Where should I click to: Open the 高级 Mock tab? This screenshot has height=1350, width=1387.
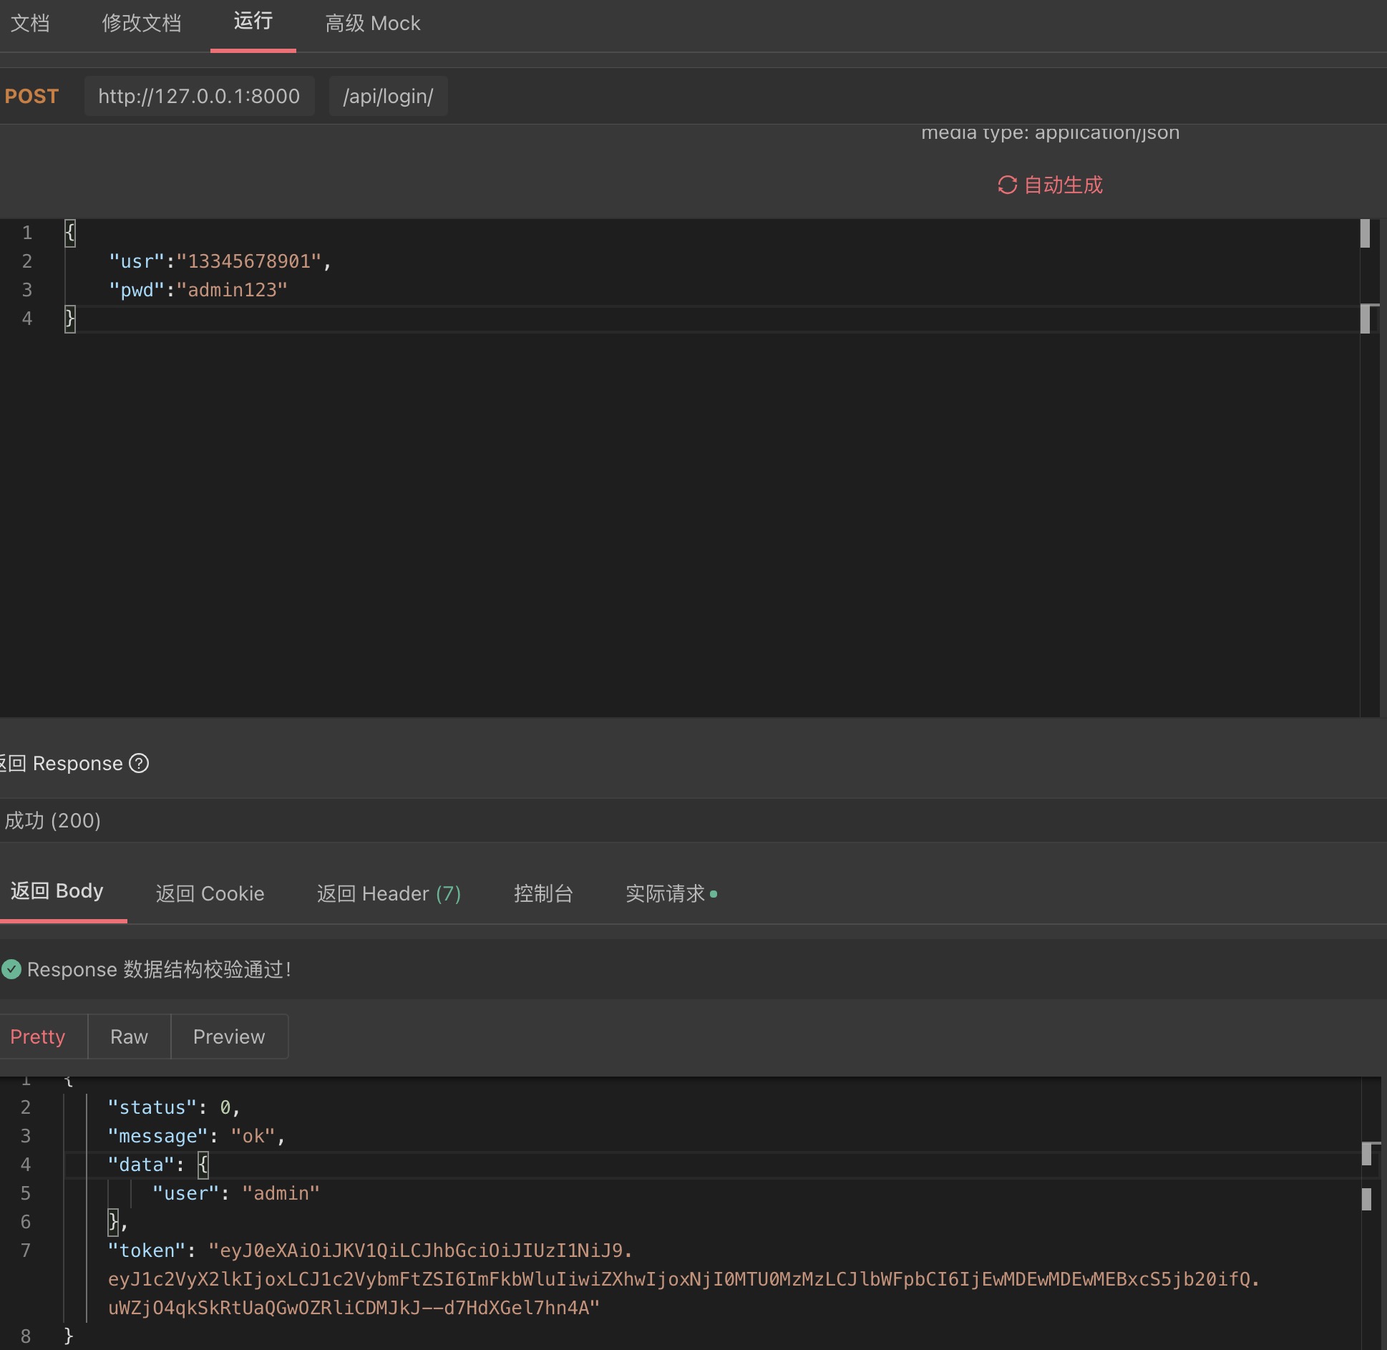coord(373,24)
